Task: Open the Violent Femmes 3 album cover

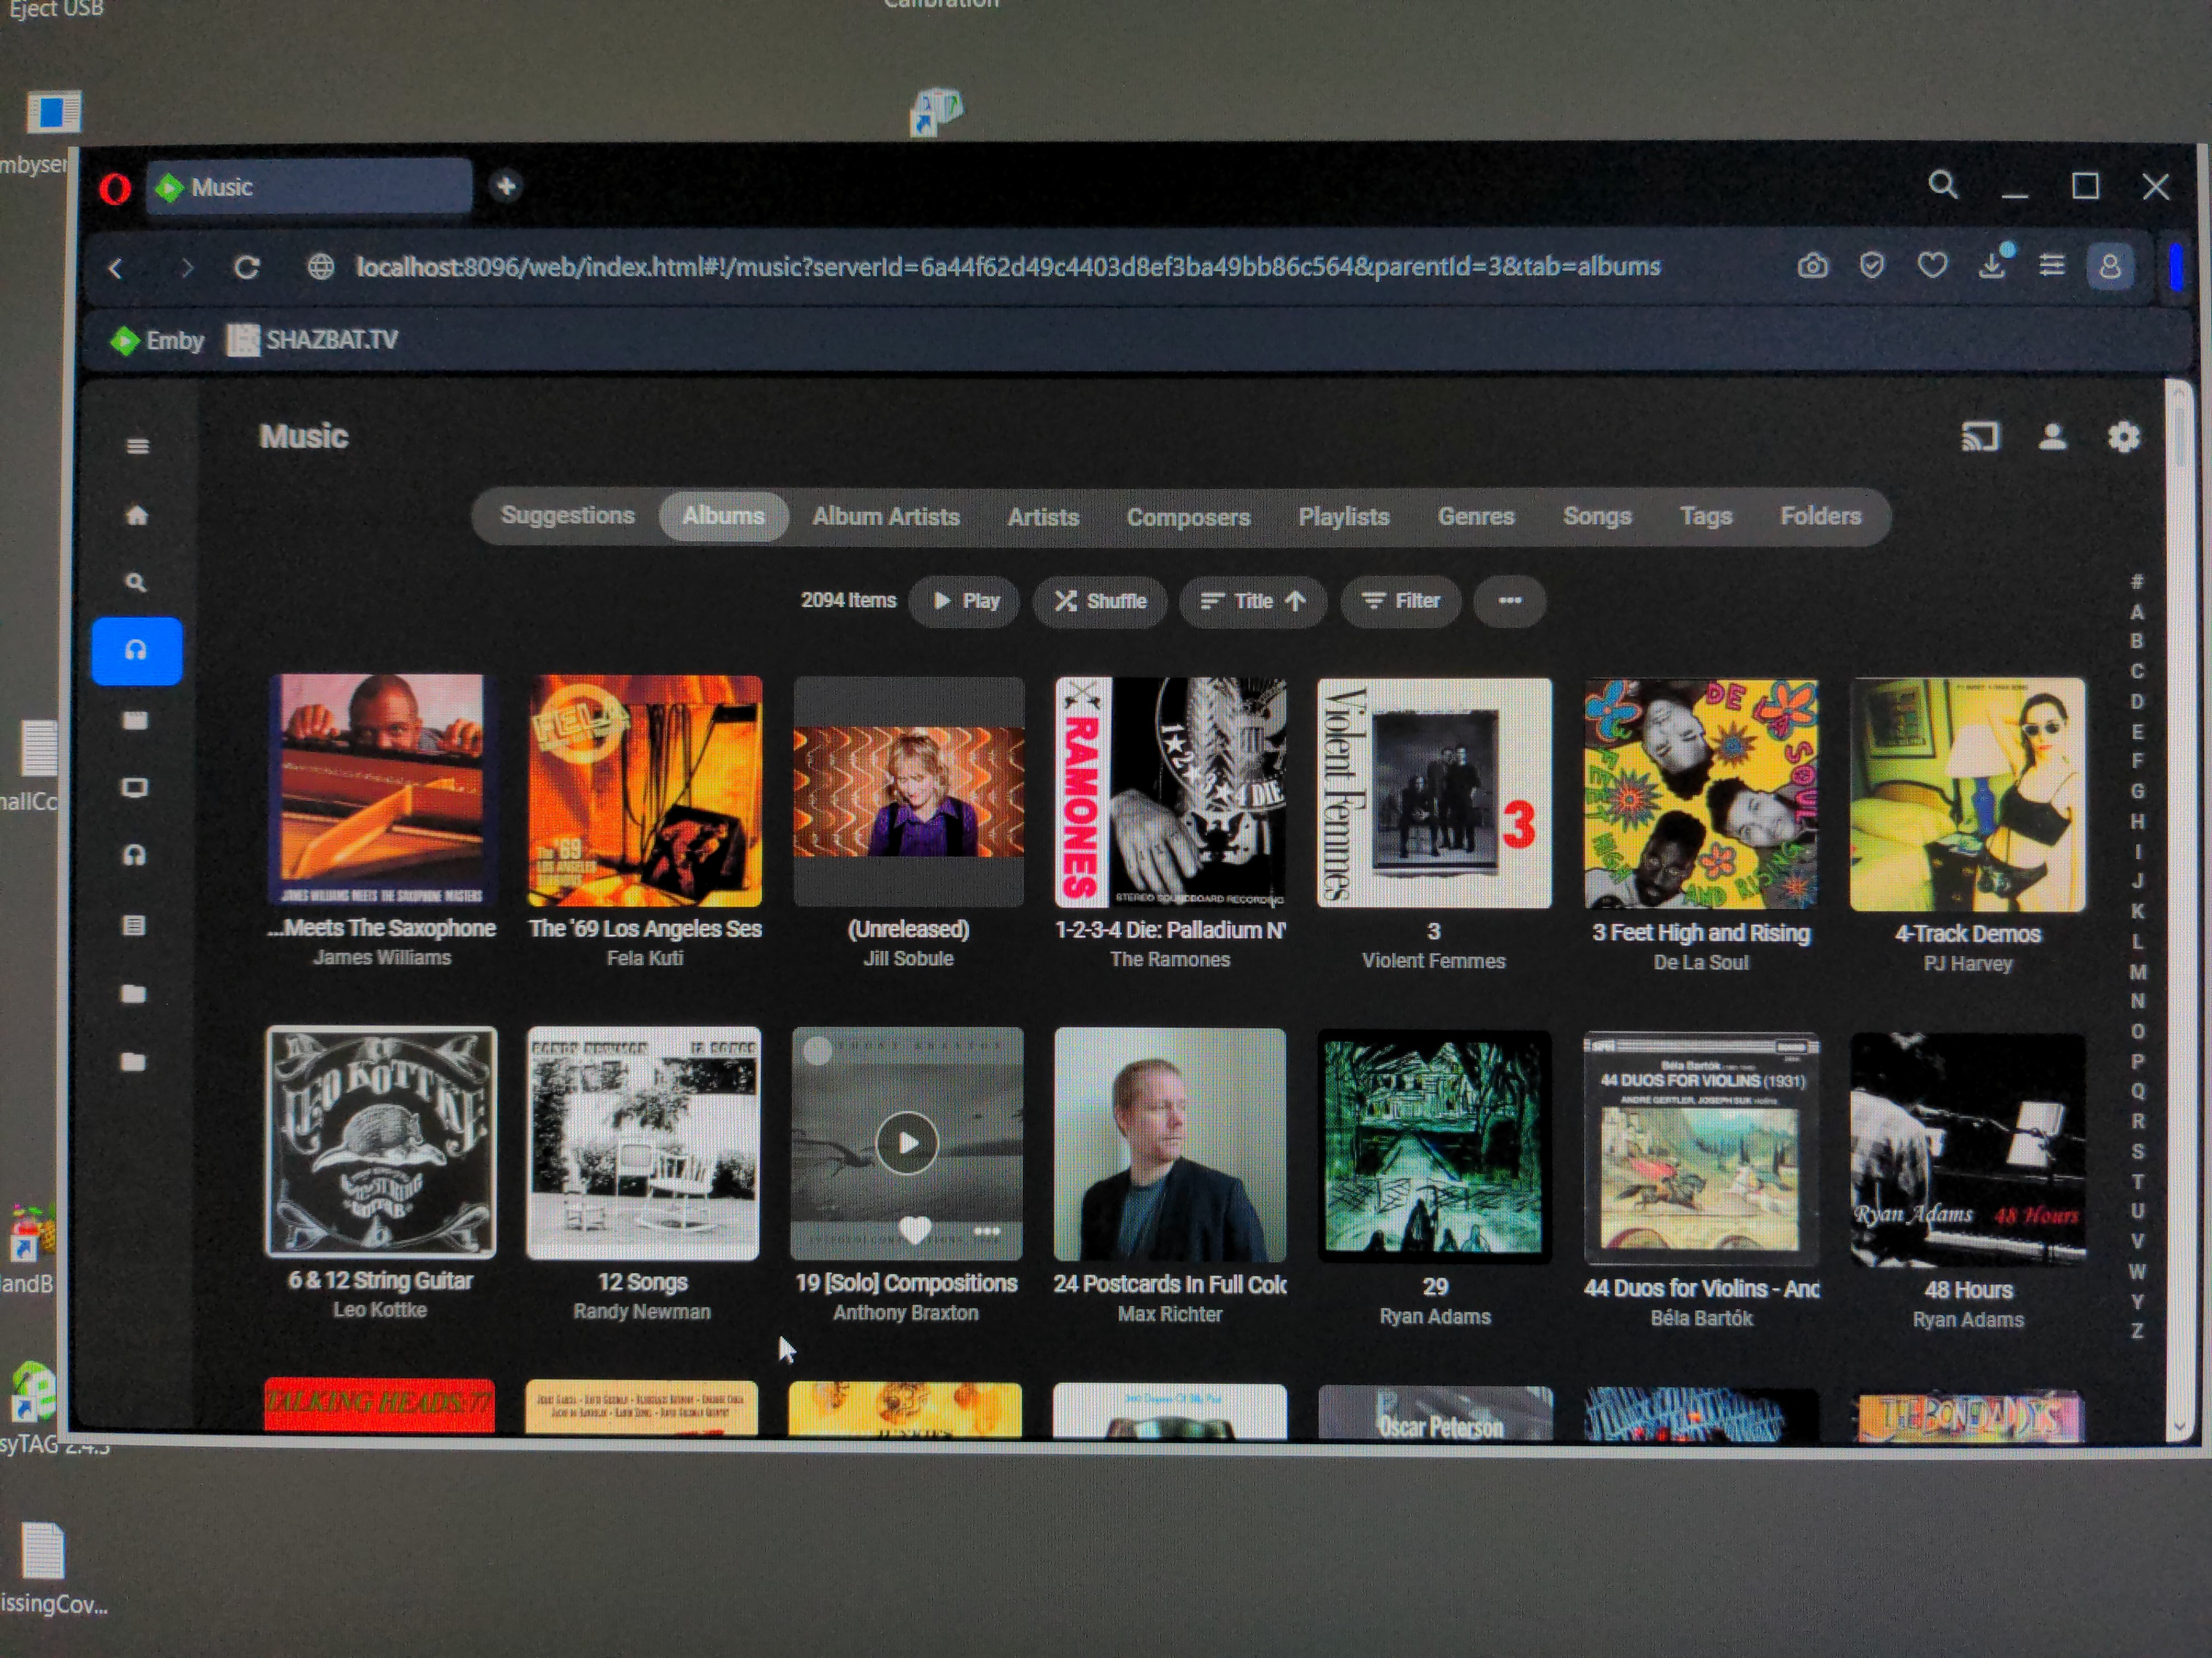Action: (x=1434, y=793)
